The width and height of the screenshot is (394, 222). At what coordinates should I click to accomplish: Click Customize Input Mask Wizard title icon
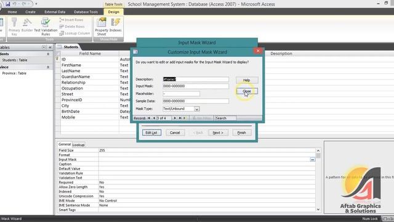pos(135,52)
